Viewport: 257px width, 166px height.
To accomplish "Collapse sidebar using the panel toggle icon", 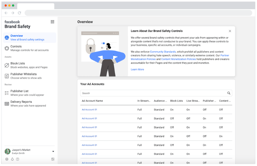I will pos(53,159).
